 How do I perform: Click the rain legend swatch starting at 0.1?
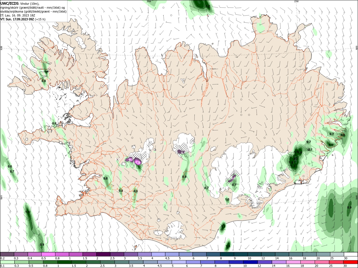click(7, 262)
